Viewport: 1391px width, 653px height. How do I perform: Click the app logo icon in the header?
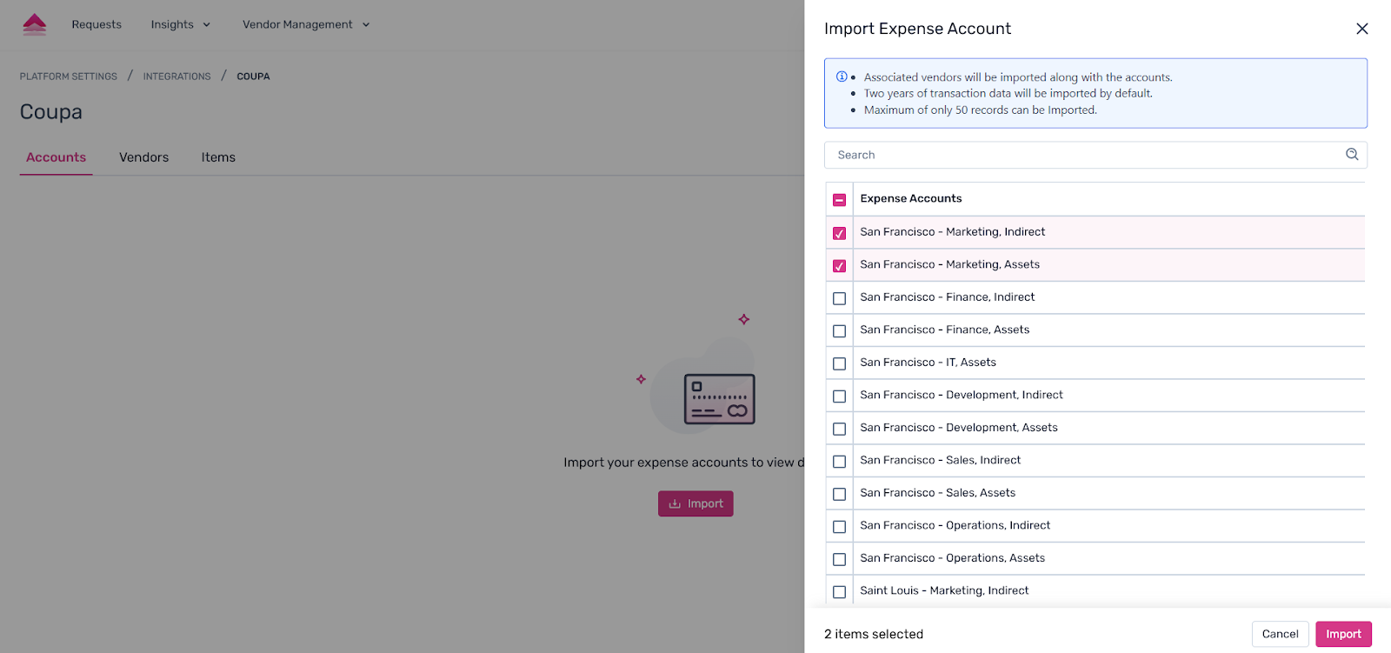(x=35, y=24)
